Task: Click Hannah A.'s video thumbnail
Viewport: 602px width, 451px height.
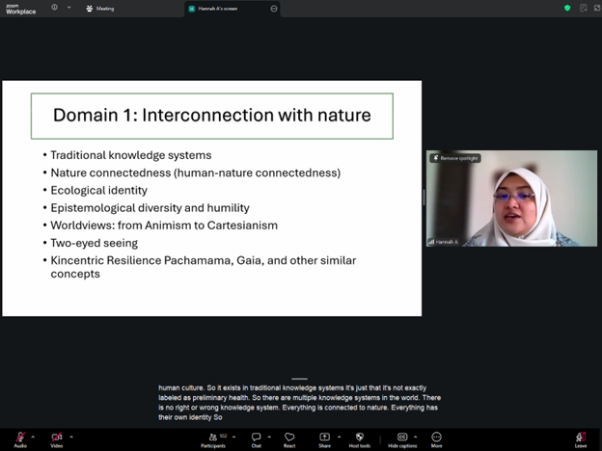Action: point(511,202)
